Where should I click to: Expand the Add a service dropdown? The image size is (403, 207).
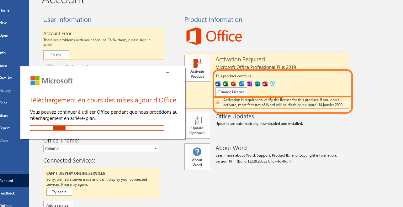coord(58,205)
